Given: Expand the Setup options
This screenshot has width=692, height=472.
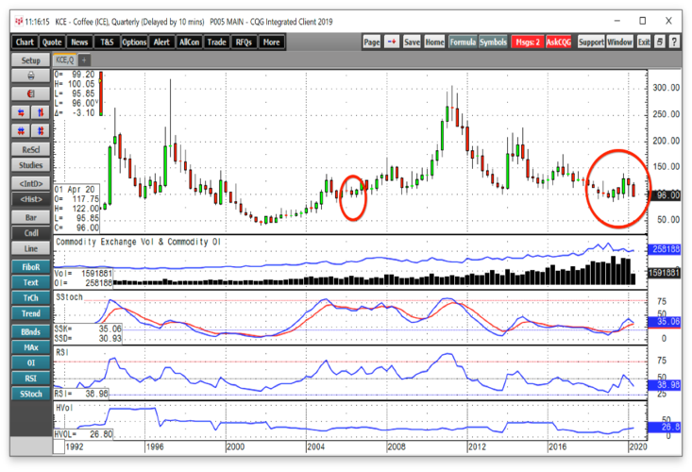Looking at the screenshot, I should 30,59.
